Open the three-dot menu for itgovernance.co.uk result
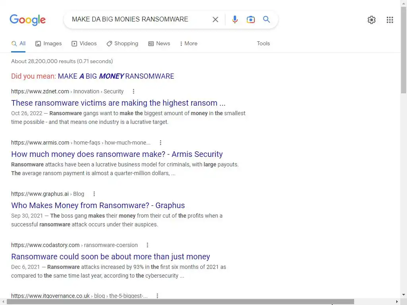This screenshot has height=305, width=407. (157, 295)
